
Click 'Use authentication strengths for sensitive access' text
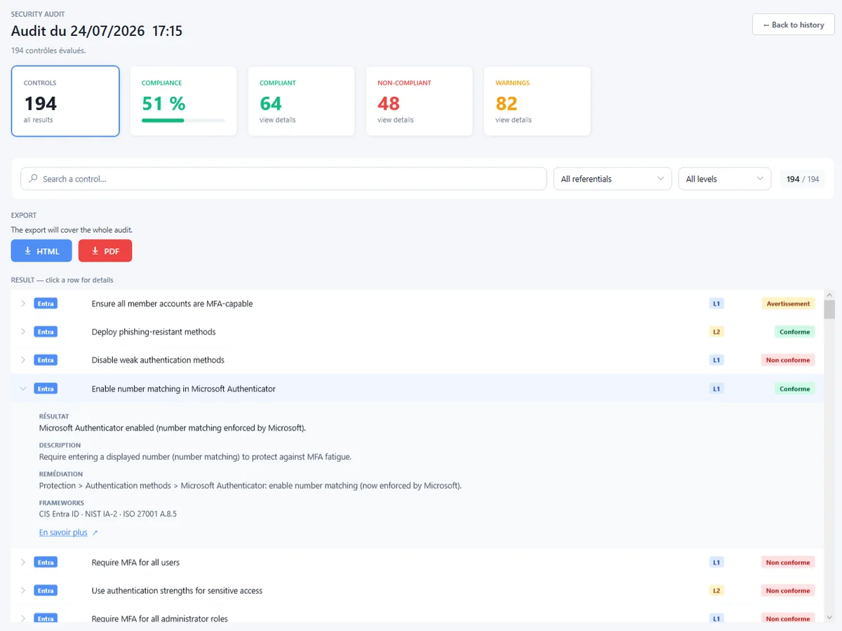[177, 590]
